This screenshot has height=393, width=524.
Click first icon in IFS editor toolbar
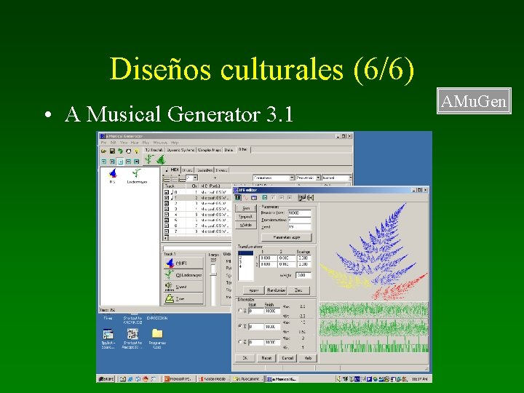tap(237, 198)
